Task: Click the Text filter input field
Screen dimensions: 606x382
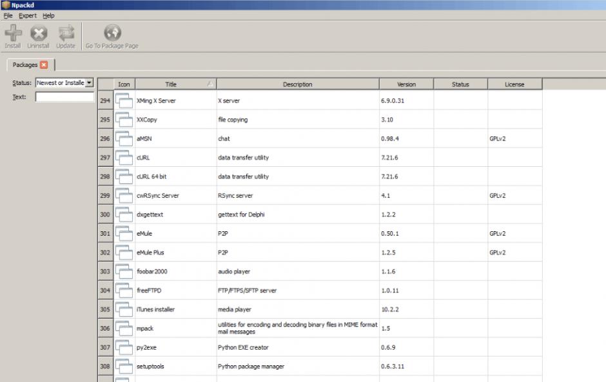Action: (64, 97)
